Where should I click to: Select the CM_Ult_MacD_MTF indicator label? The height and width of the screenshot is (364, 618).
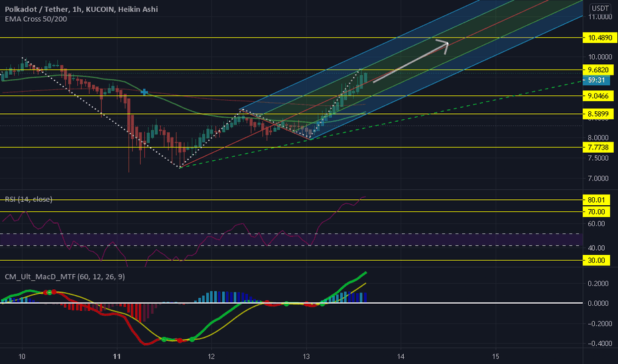[x=64, y=277]
